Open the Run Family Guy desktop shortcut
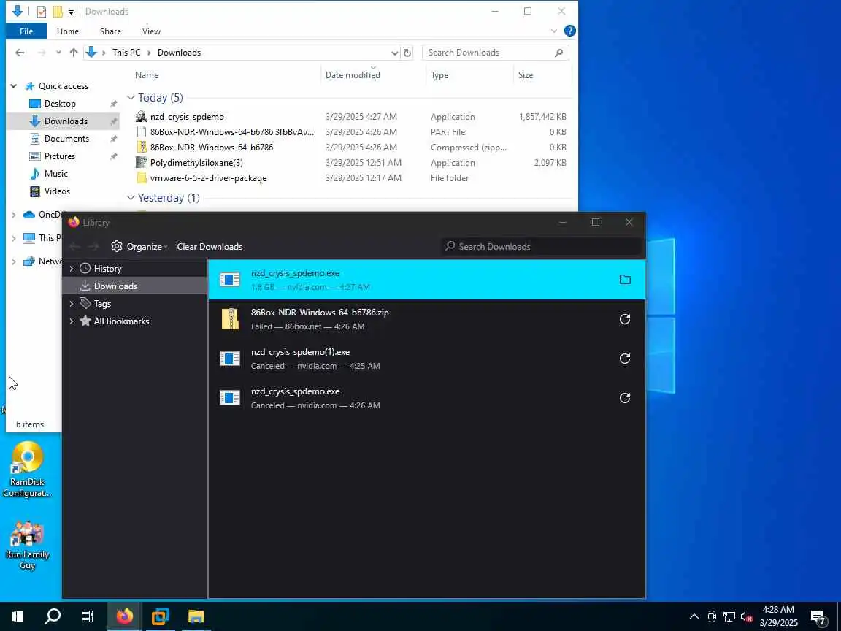This screenshot has height=631, width=841. click(x=27, y=545)
